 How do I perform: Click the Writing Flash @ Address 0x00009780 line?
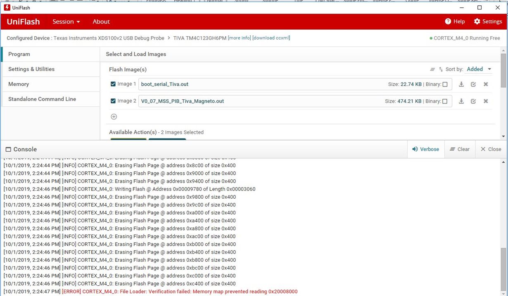click(129, 189)
